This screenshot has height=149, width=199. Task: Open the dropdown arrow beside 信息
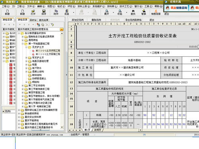point(74,13)
